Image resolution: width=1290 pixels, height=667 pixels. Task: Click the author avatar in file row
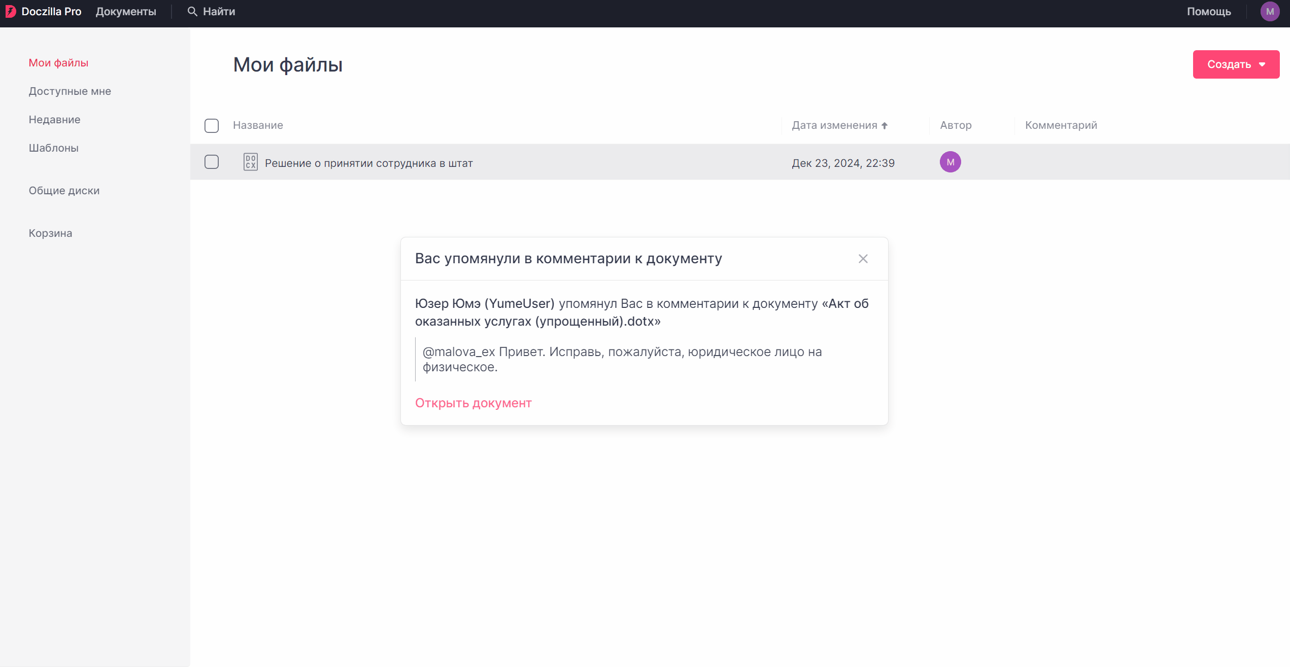click(x=950, y=162)
